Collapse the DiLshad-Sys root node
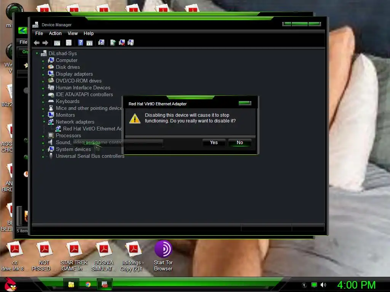 37,53
